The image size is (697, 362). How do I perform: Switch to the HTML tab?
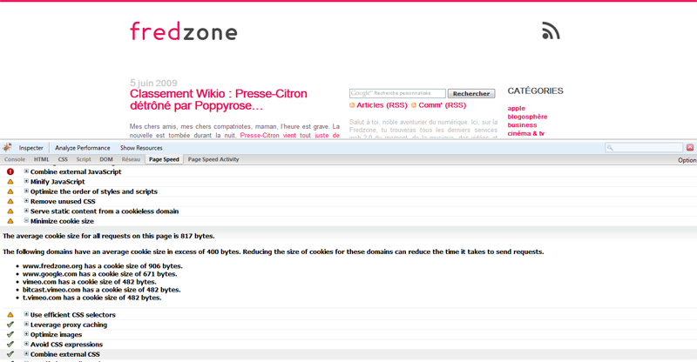click(x=41, y=159)
